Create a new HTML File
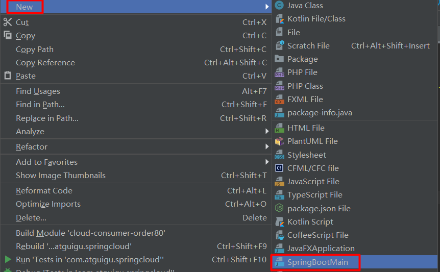The height and width of the screenshot is (272, 440). click(x=306, y=128)
